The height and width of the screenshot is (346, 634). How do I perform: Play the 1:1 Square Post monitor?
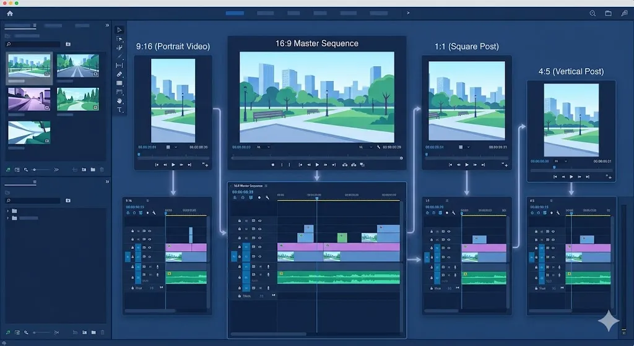coord(467,165)
